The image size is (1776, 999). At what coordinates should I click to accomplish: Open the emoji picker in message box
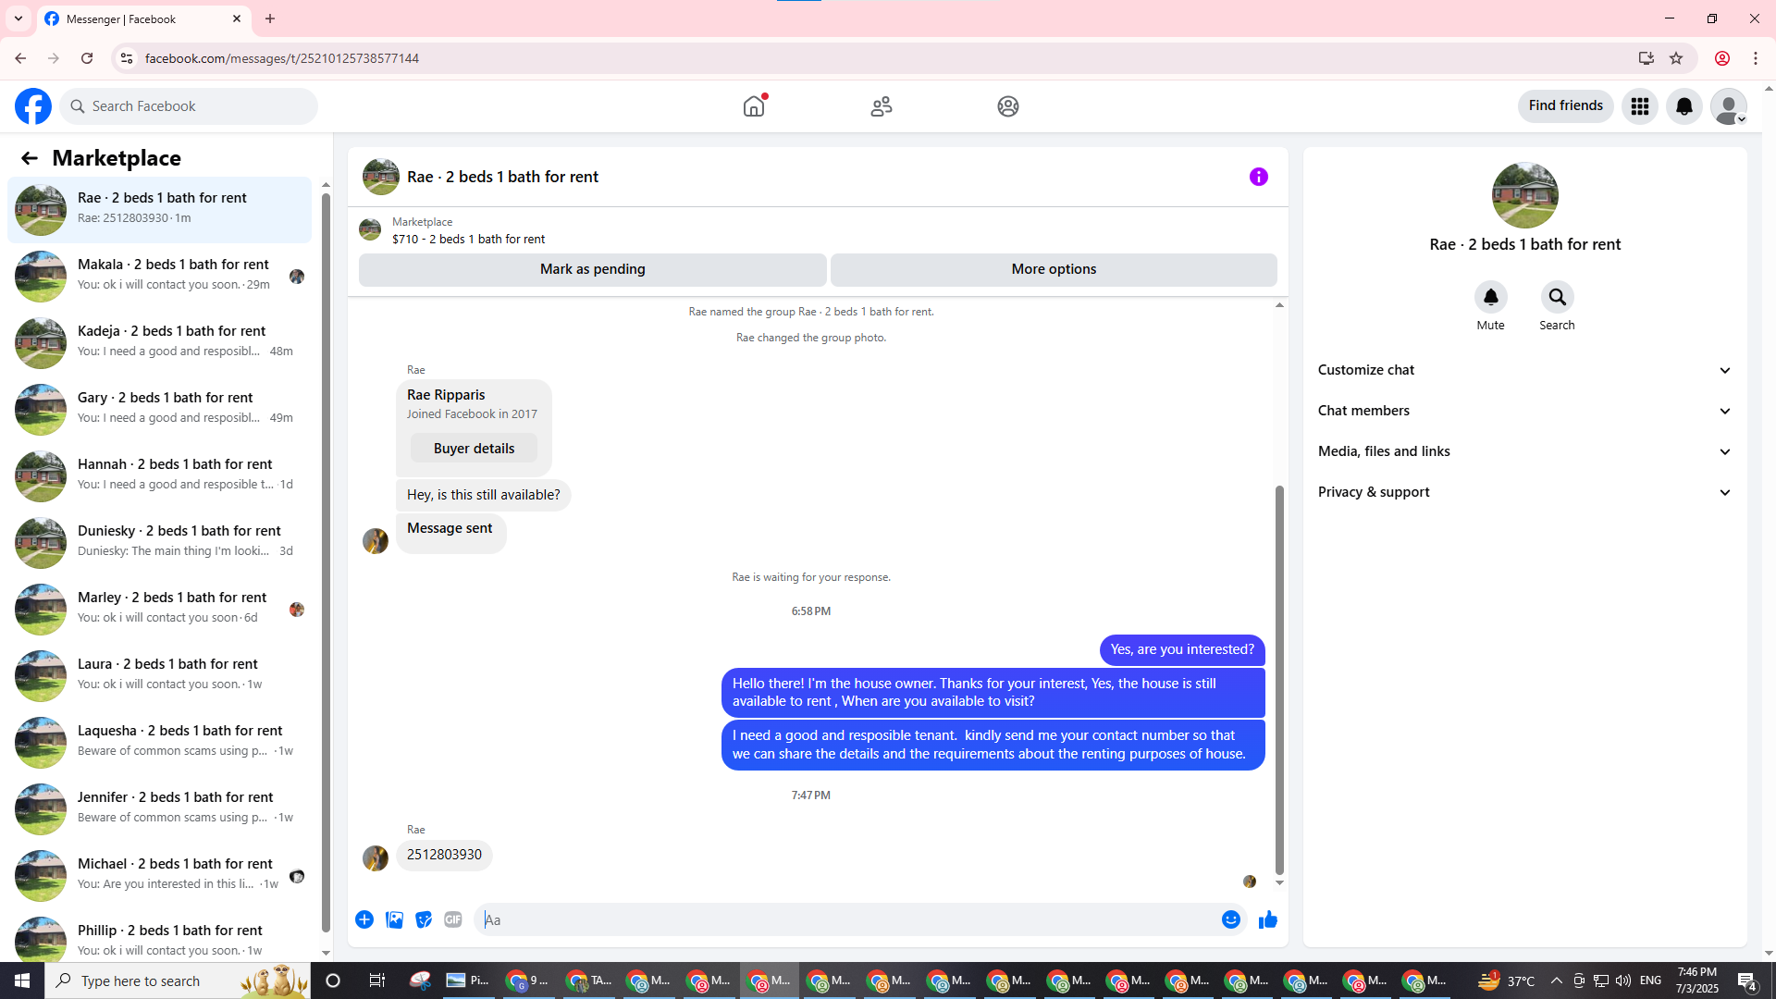1230,919
